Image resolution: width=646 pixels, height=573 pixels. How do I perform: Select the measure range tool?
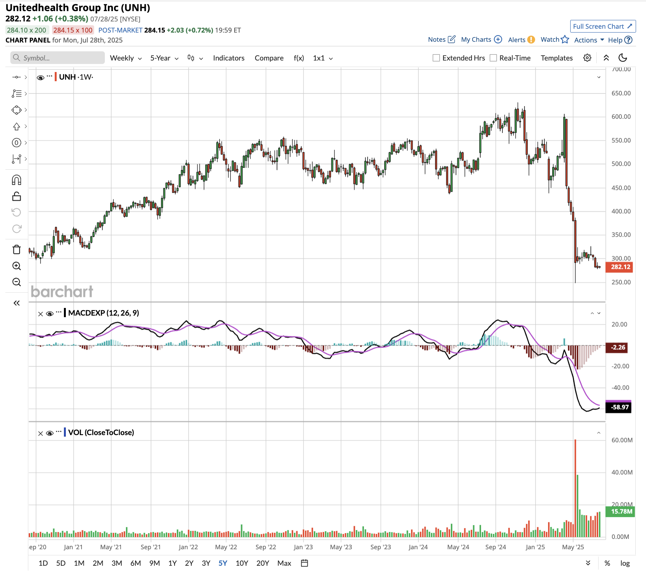coord(16,159)
